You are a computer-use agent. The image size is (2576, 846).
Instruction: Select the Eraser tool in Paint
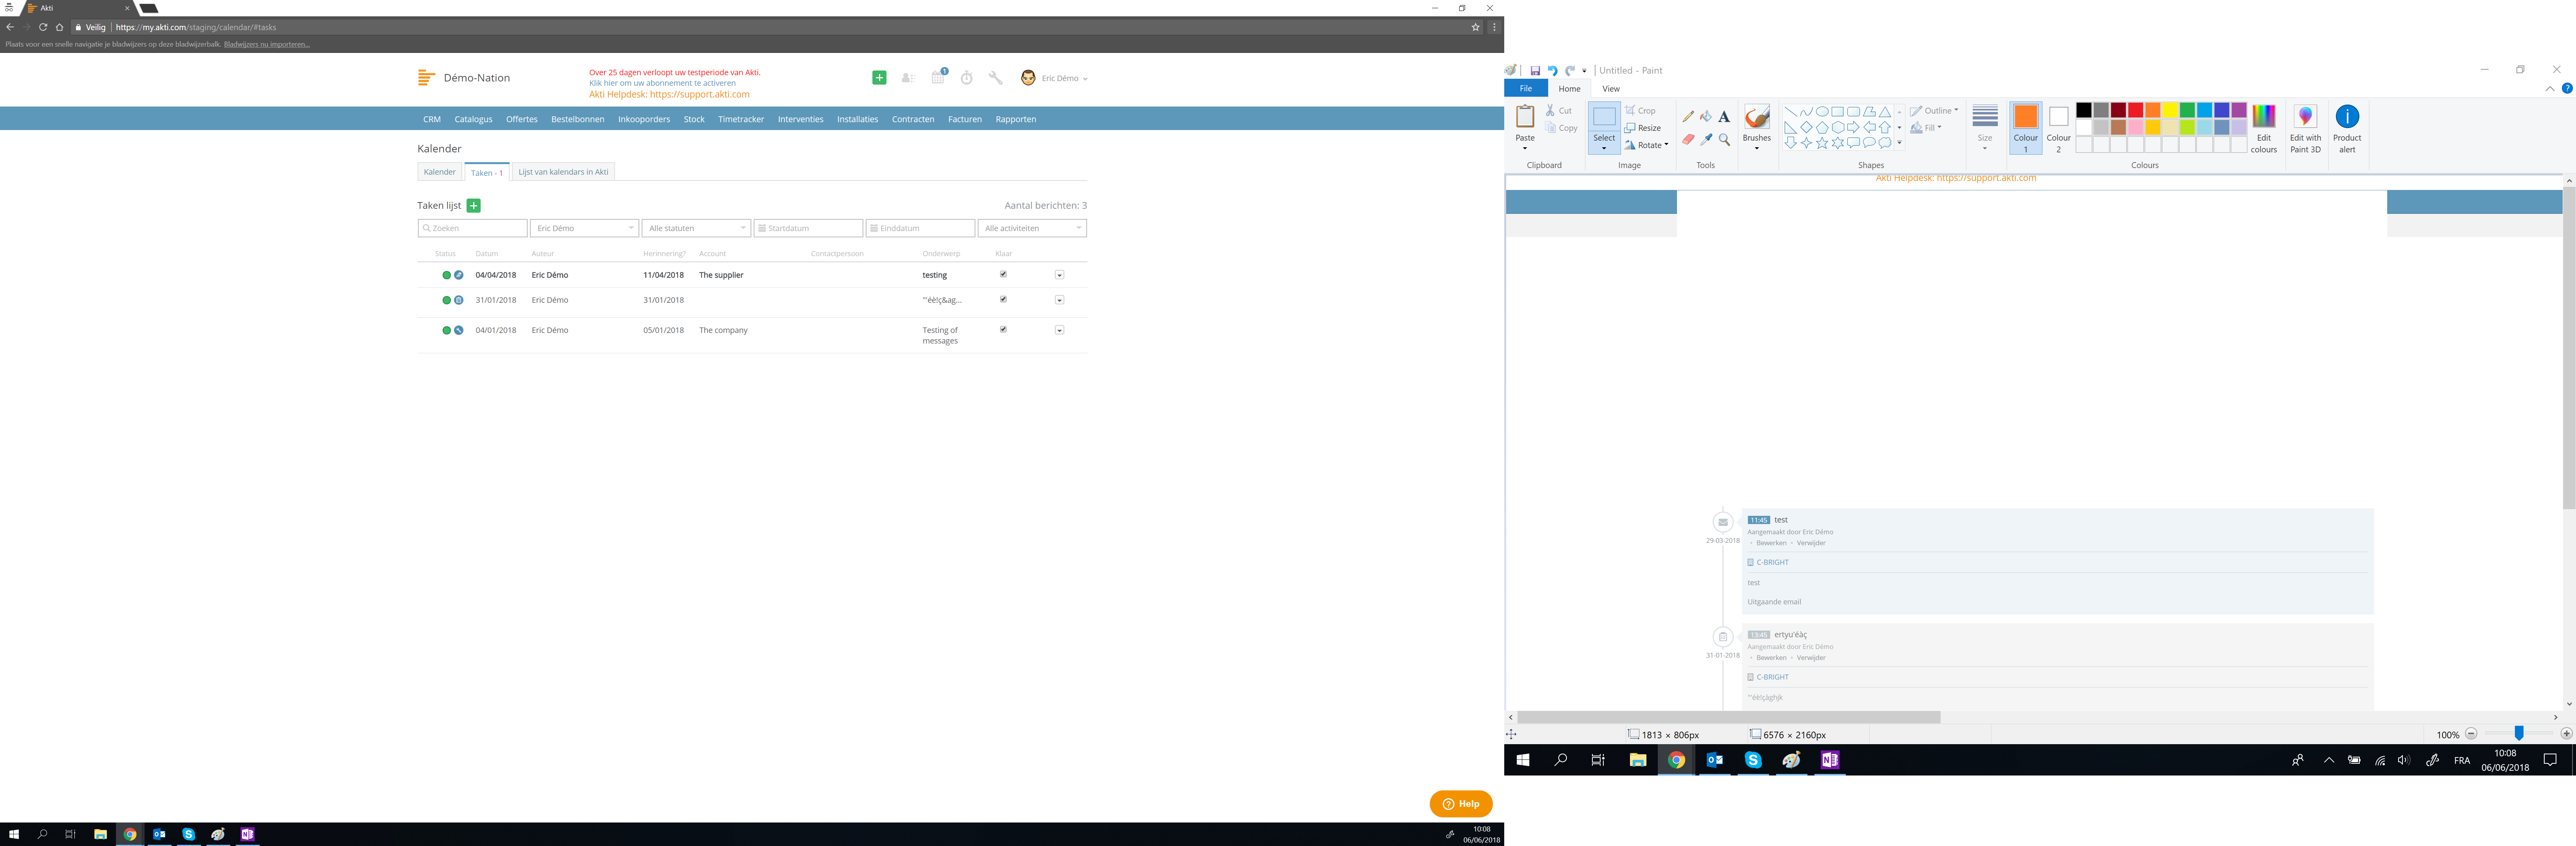tap(1688, 140)
